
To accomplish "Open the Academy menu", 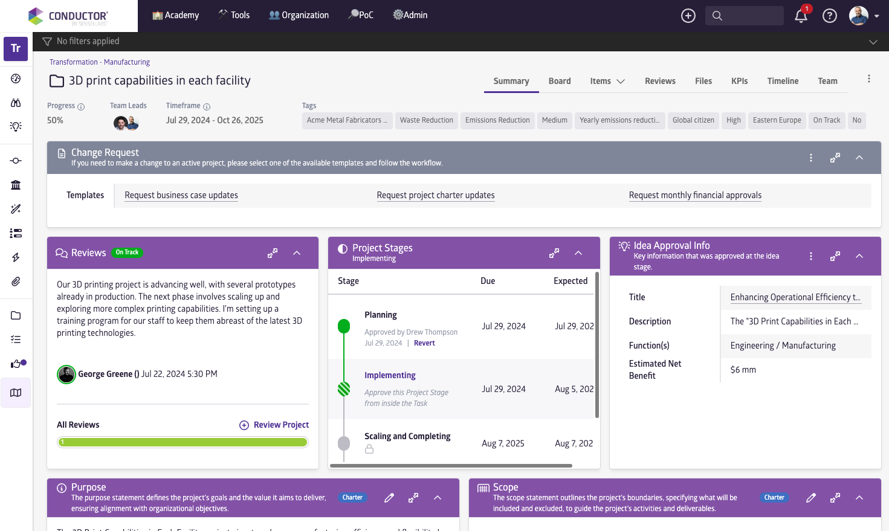I will point(175,15).
